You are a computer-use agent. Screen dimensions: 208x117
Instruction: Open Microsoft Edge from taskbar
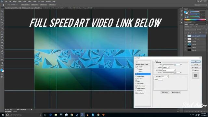click(50, 115)
